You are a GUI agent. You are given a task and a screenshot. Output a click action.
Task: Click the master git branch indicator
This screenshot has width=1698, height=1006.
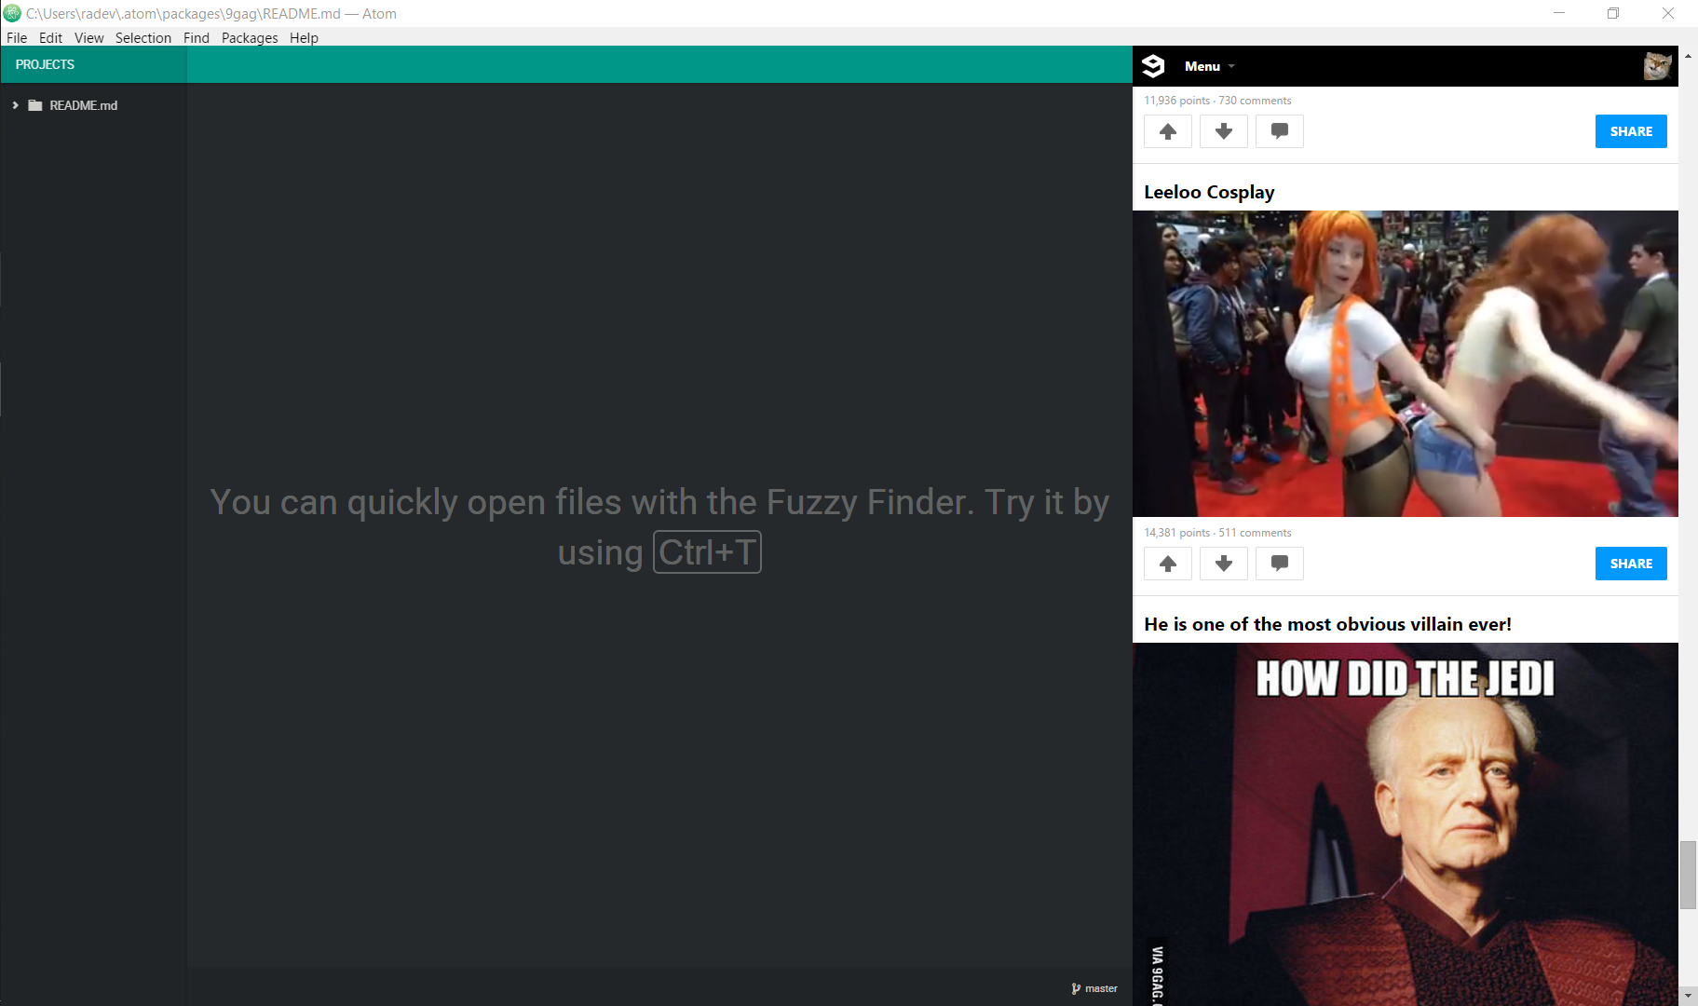[x=1094, y=988]
